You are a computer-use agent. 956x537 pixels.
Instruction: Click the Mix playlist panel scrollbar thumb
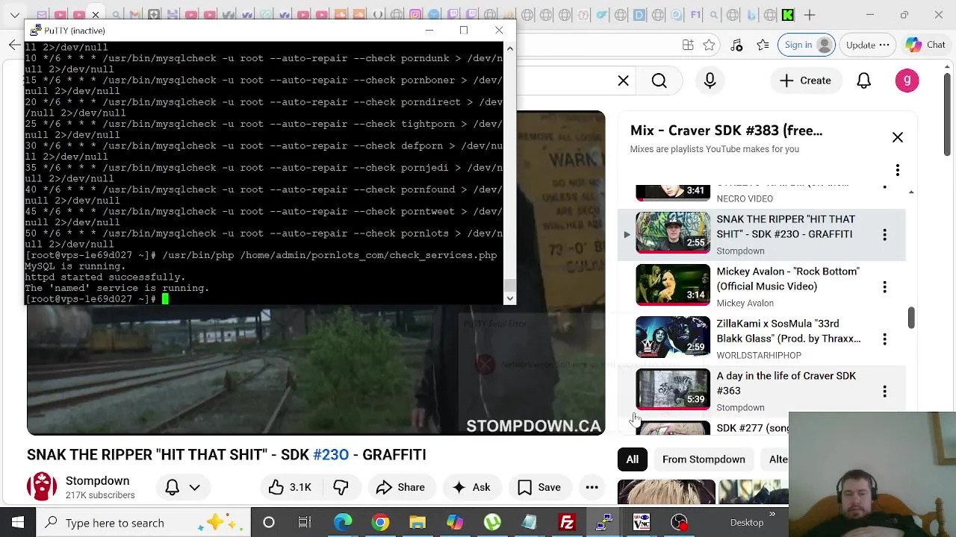[911, 318]
